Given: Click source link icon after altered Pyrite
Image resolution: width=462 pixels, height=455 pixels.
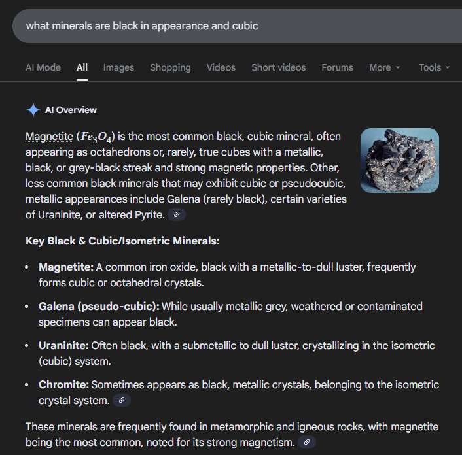Looking at the screenshot, I should coord(176,214).
